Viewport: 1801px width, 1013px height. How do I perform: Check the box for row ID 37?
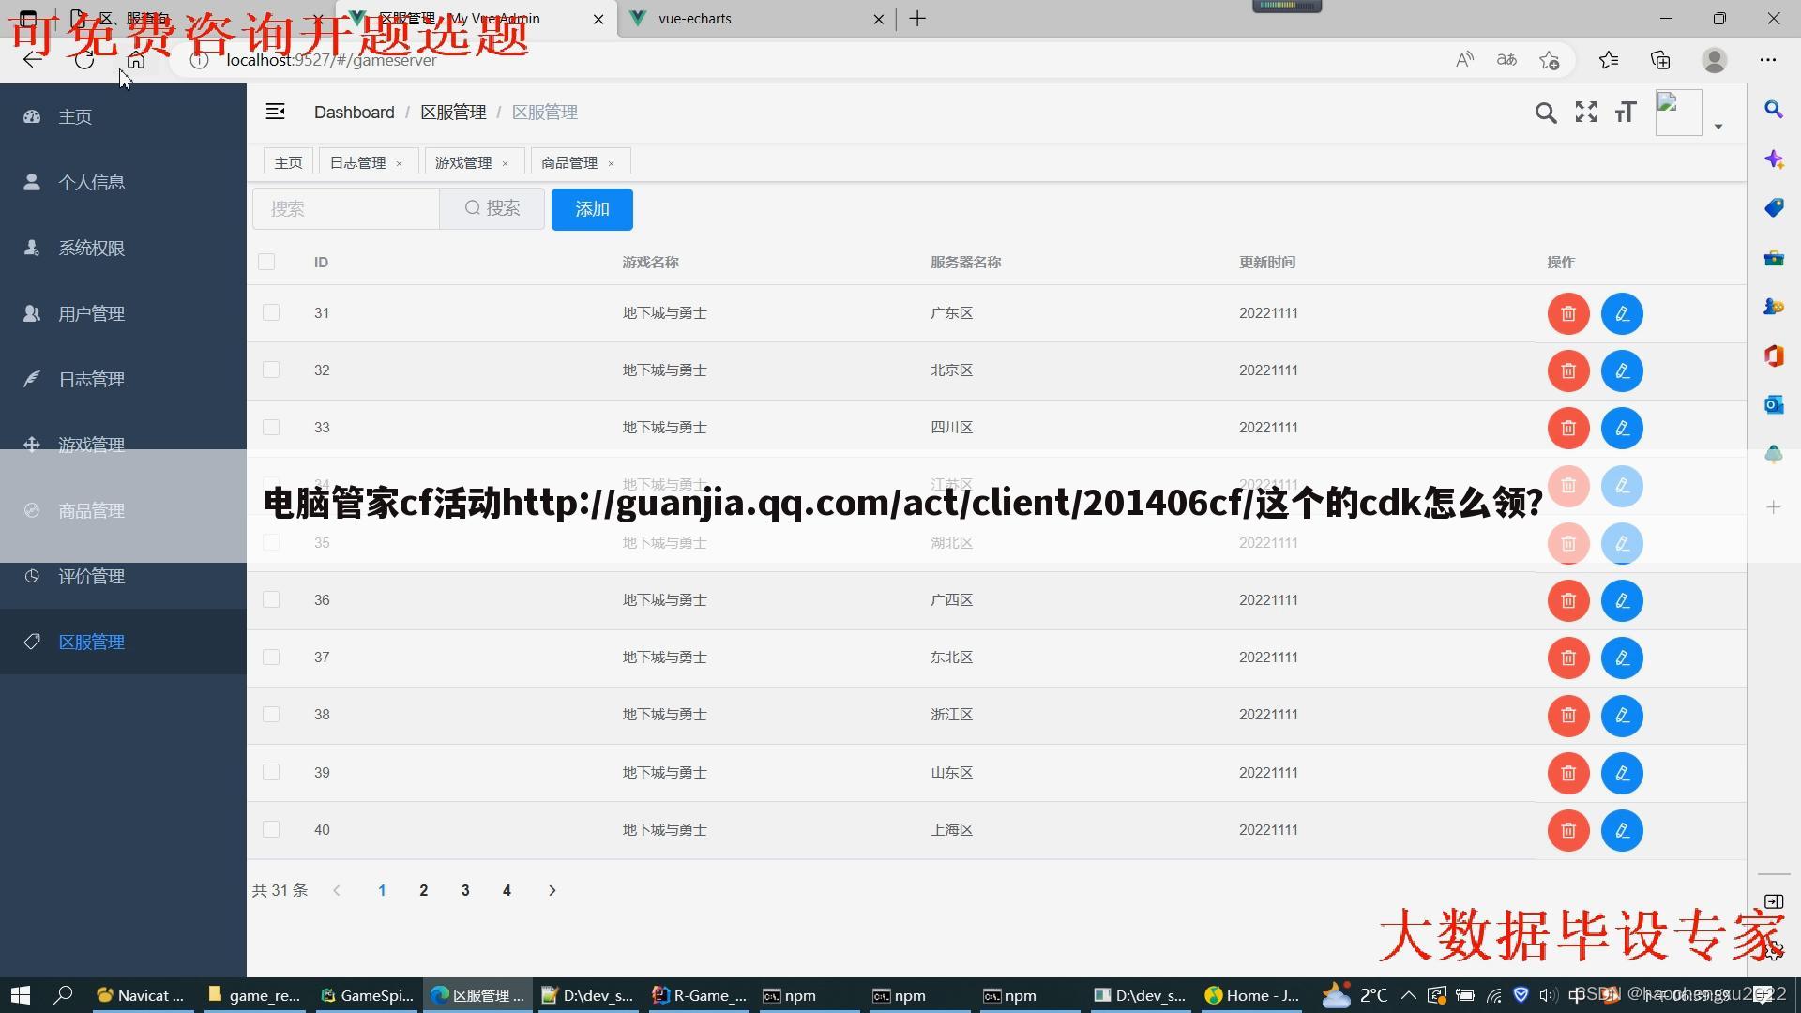point(271,657)
